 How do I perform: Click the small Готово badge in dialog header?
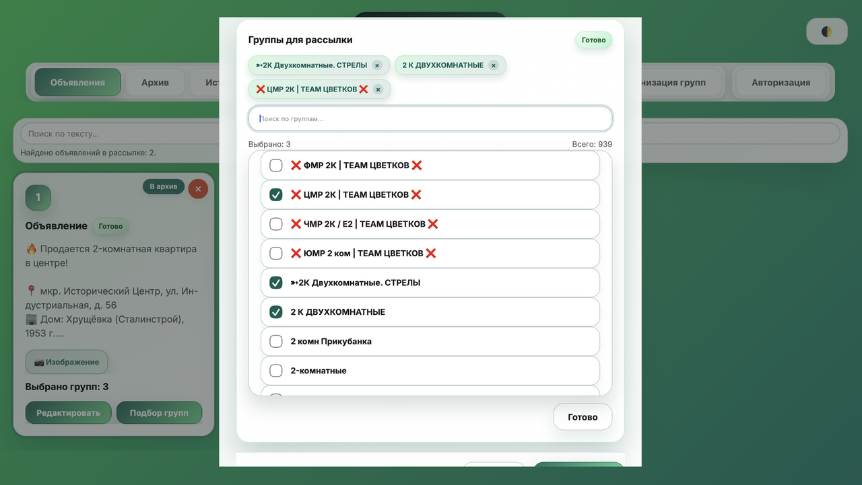[593, 40]
